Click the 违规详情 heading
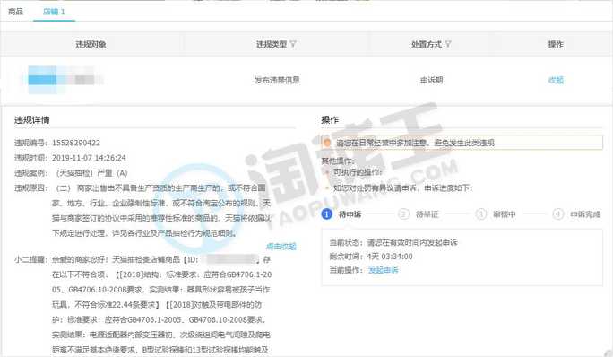The image size is (613, 357). pos(32,120)
